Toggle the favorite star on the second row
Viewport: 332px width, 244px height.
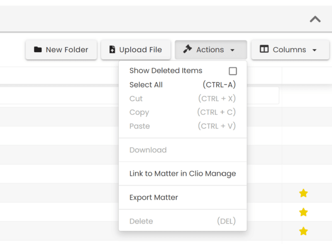[x=304, y=212]
